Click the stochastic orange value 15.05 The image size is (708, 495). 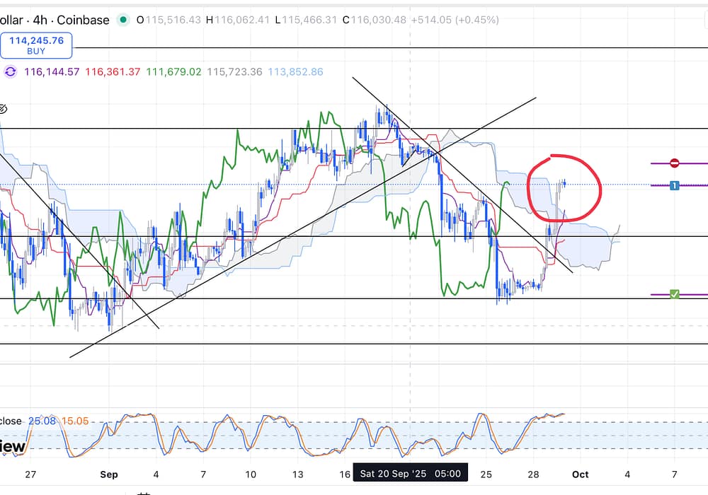pos(74,421)
